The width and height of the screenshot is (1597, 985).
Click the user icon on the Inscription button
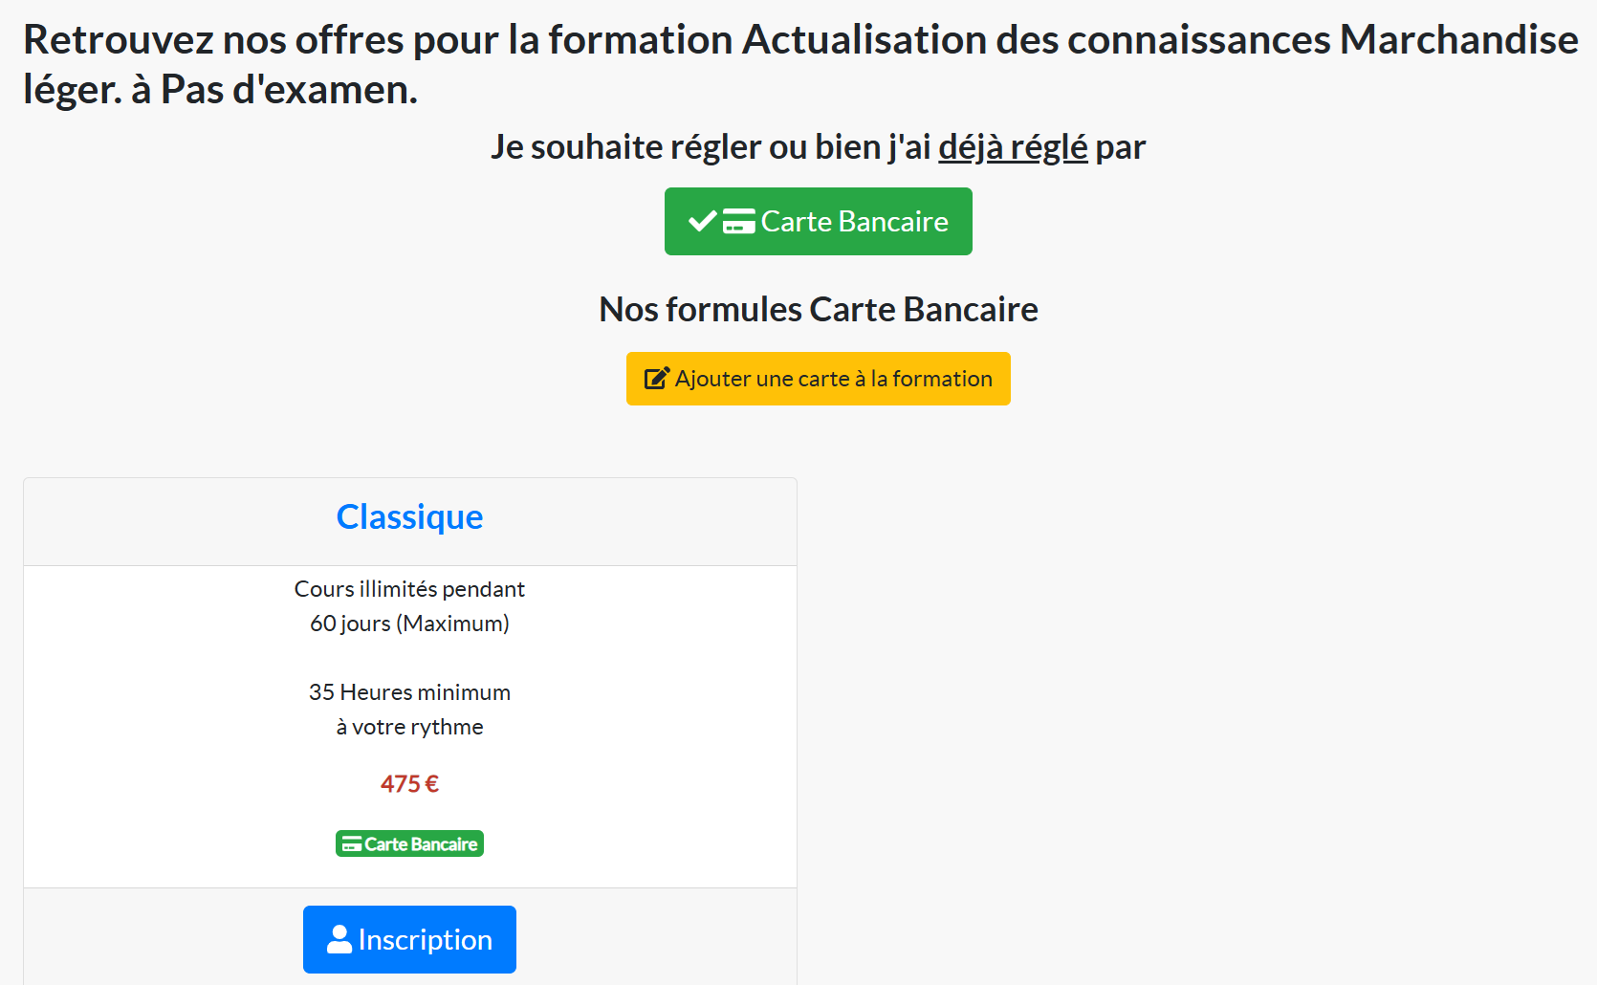pos(339,940)
